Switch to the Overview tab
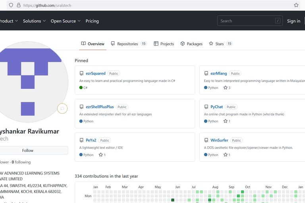 93,44
